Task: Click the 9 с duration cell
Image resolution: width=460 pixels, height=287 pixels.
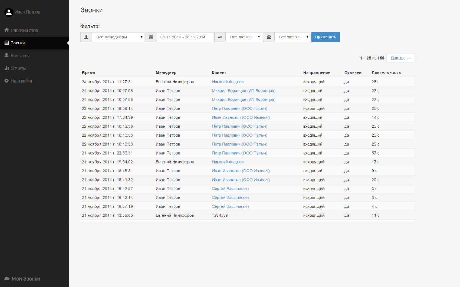Action: 374,171
